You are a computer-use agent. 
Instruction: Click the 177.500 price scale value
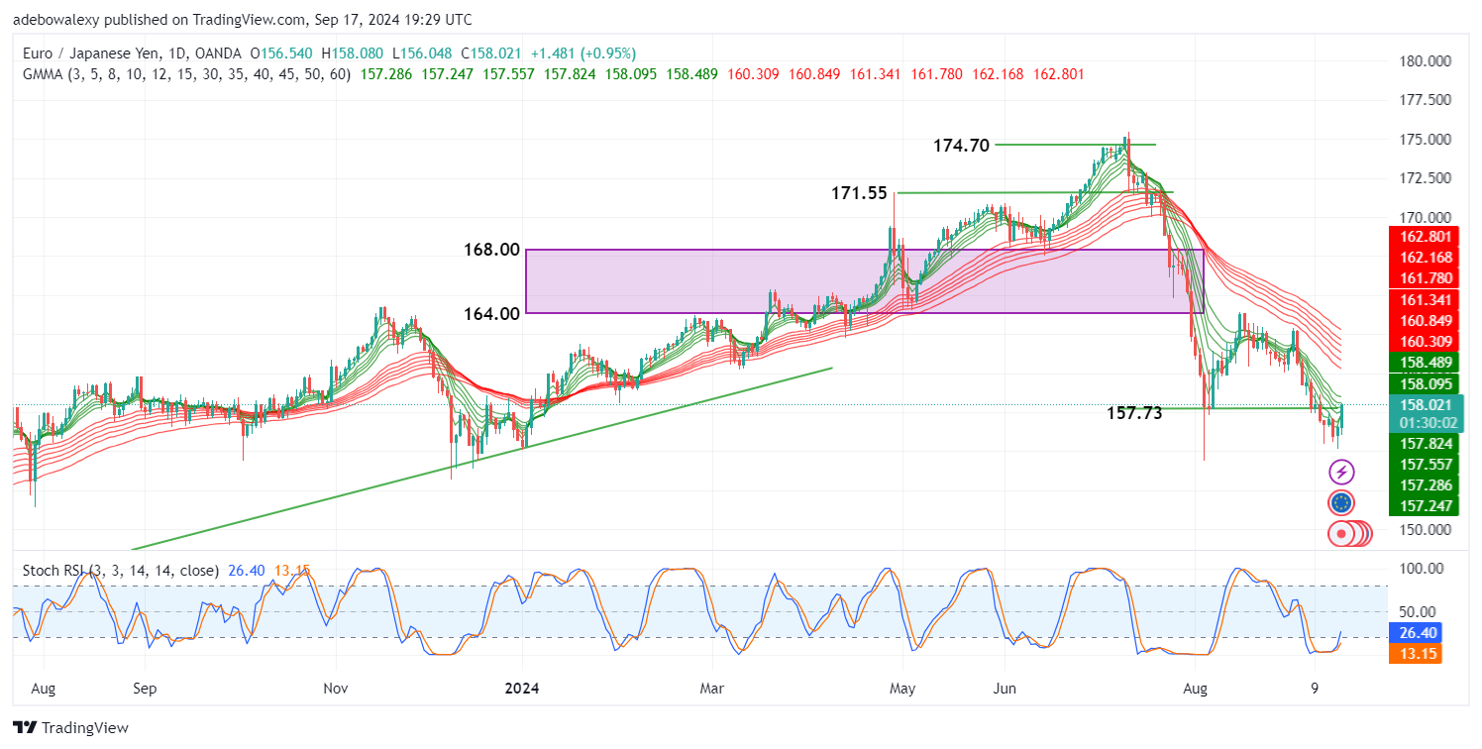click(1424, 100)
